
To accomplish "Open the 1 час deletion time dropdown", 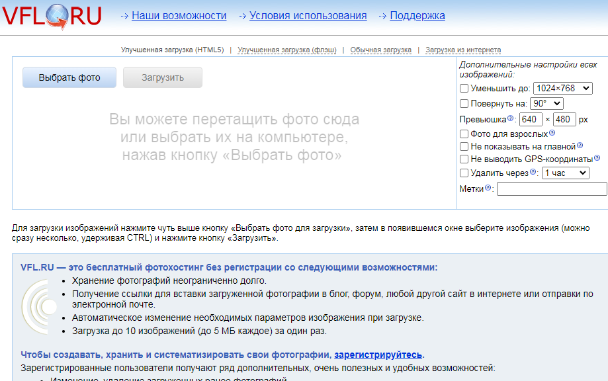I will coord(566,173).
